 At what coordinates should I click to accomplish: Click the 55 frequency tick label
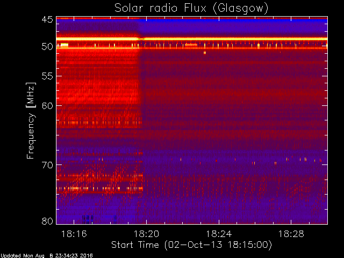[47, 76]
